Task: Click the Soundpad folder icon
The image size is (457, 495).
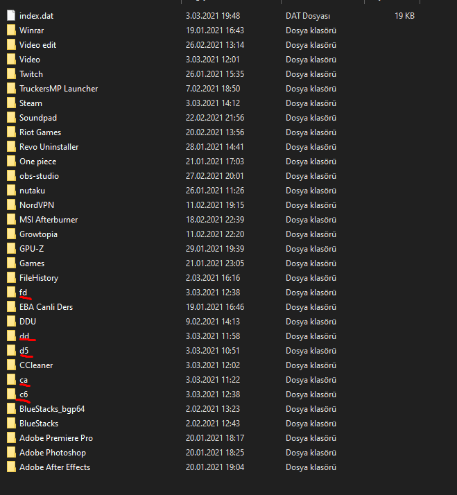Action: 11,117
